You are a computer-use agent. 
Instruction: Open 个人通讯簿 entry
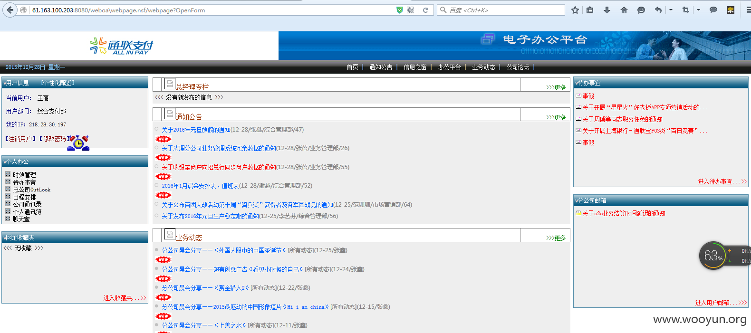27,212
